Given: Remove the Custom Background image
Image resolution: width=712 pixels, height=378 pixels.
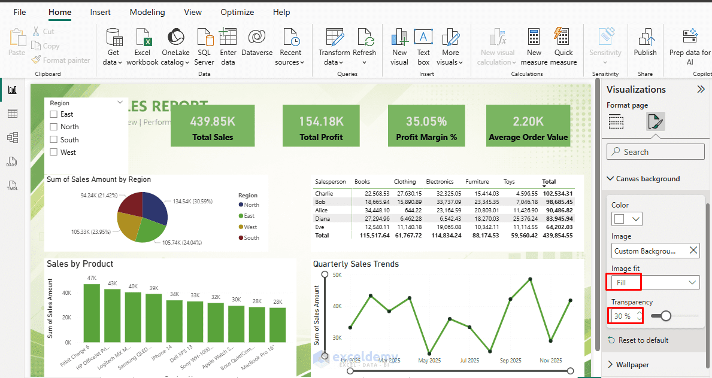Looking at the screenshot, I should point(693,251).
